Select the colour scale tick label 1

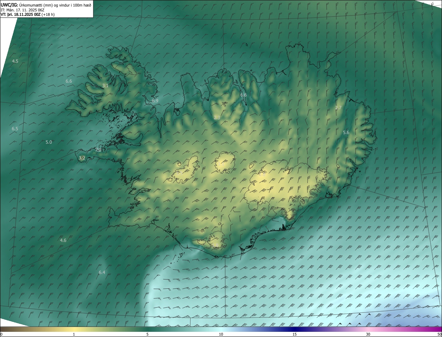74,334
